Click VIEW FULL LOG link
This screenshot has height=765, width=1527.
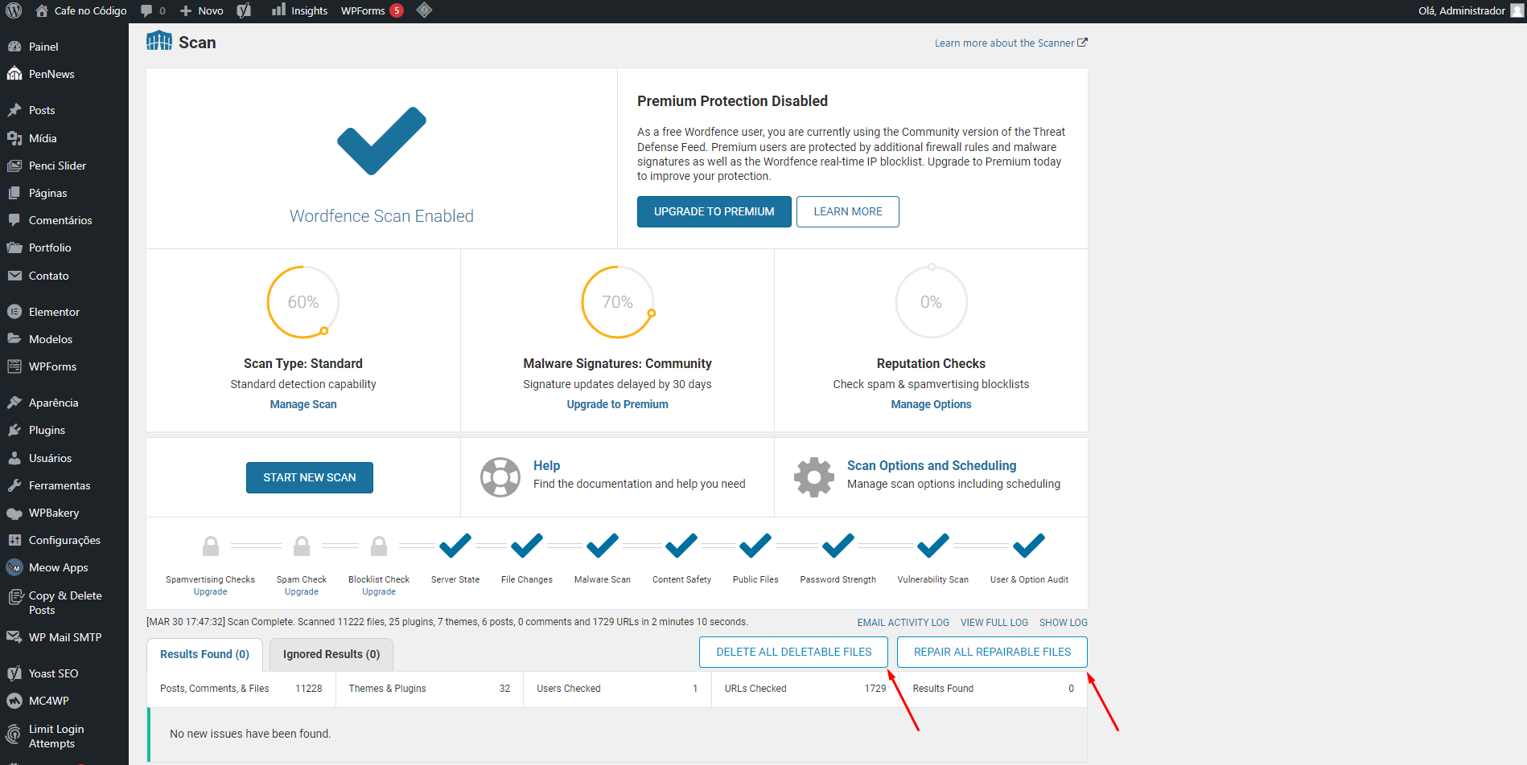tap(994, 623)
